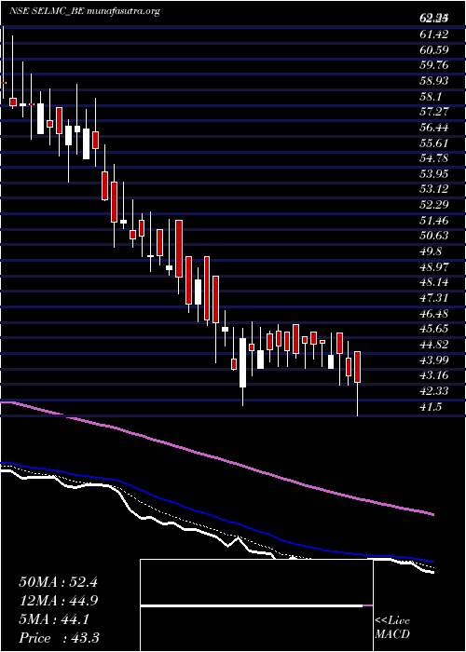Click the 5MA : 44.1 readout
466x652 pixels.
(x=54, y=619)
